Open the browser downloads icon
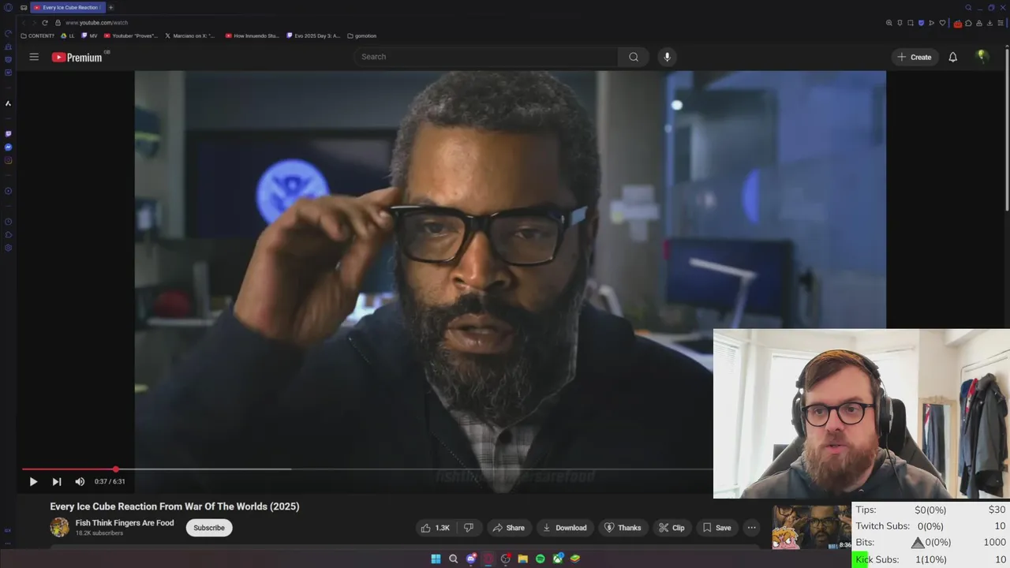 [x=989, y=23]
